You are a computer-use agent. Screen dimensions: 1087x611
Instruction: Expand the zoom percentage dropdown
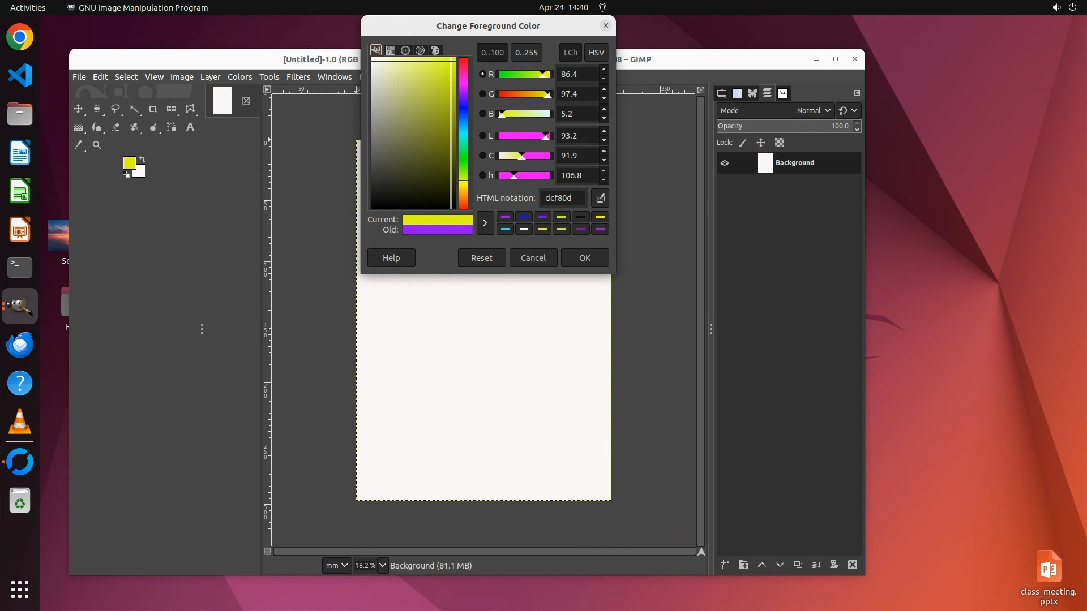pos(383,565)
